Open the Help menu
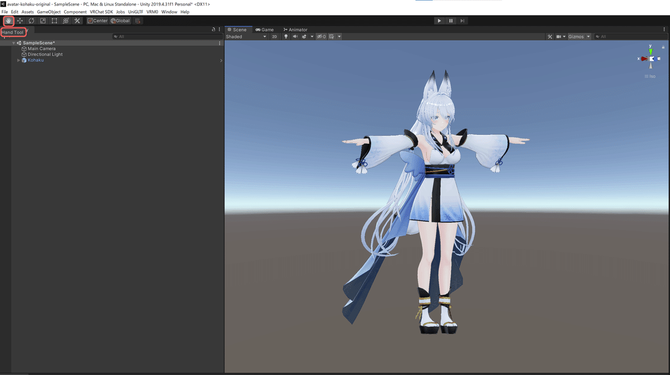The width and height of the screenshot is (670, 375). (185, 12)
